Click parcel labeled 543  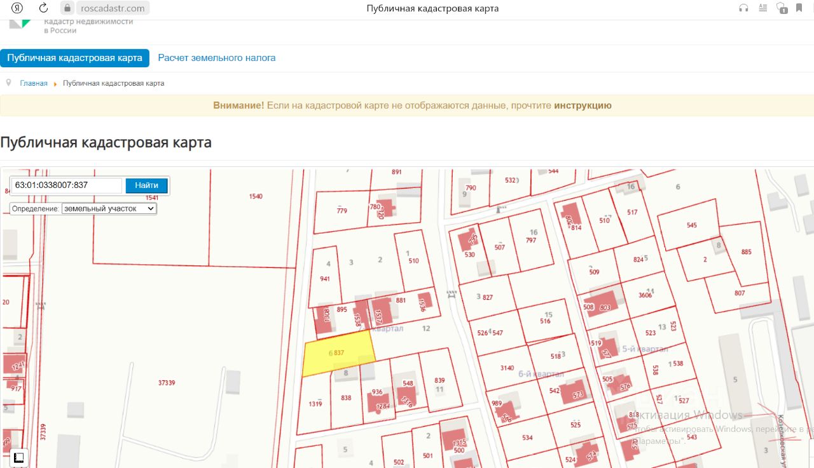point(692,437)
